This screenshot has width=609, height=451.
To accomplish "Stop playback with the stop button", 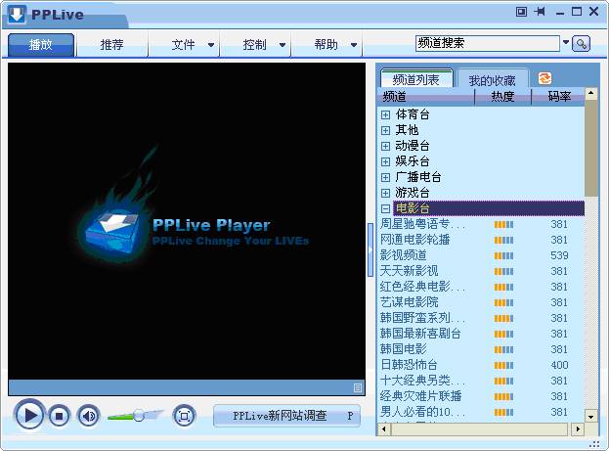I will click(59, 416).
